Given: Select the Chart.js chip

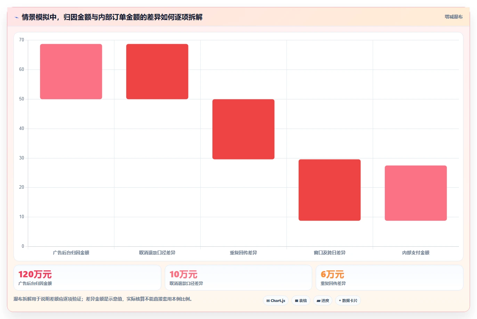Looking at the screenshot, I should pyautogui.click(x=276, y=301).
